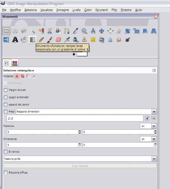Viewport: 170px width, 189px height.
Task: Set mode to add to selection
Action: (x=22, y=76)
